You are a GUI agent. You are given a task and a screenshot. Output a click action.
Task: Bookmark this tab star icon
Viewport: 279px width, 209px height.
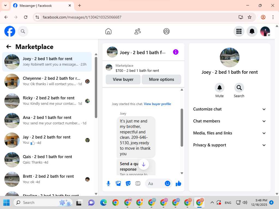250,17
